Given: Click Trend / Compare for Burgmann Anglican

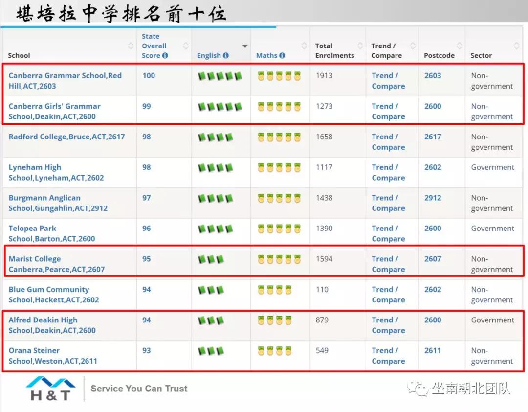Looking at the screenshot, I should click(x=388, y=203).
